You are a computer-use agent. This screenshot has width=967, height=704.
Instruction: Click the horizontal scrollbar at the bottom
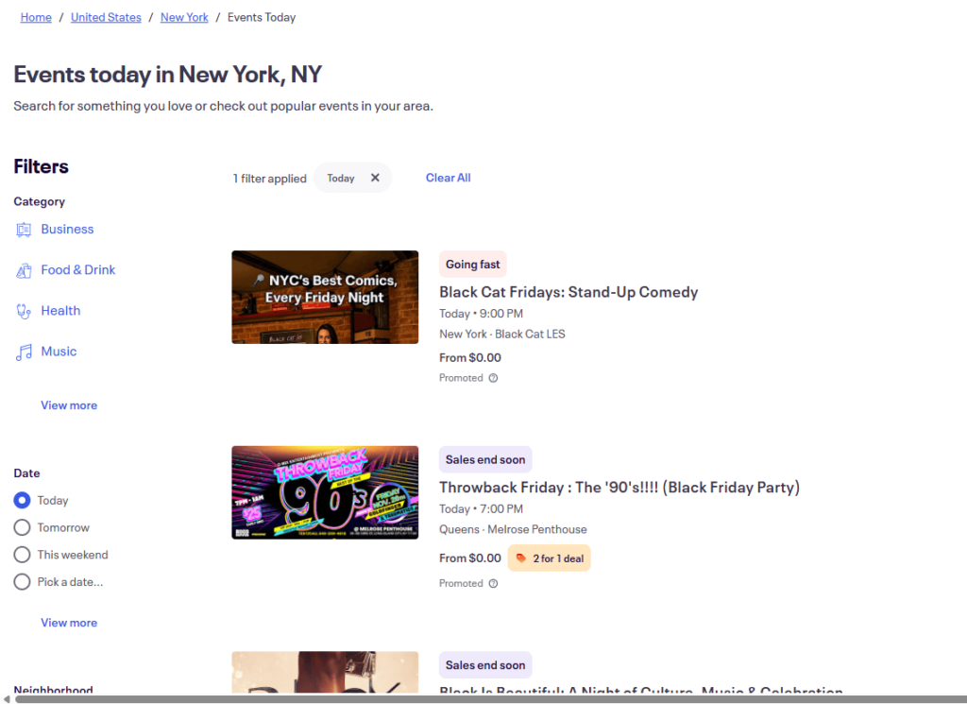pyautogui.click(x=472, y=699)
